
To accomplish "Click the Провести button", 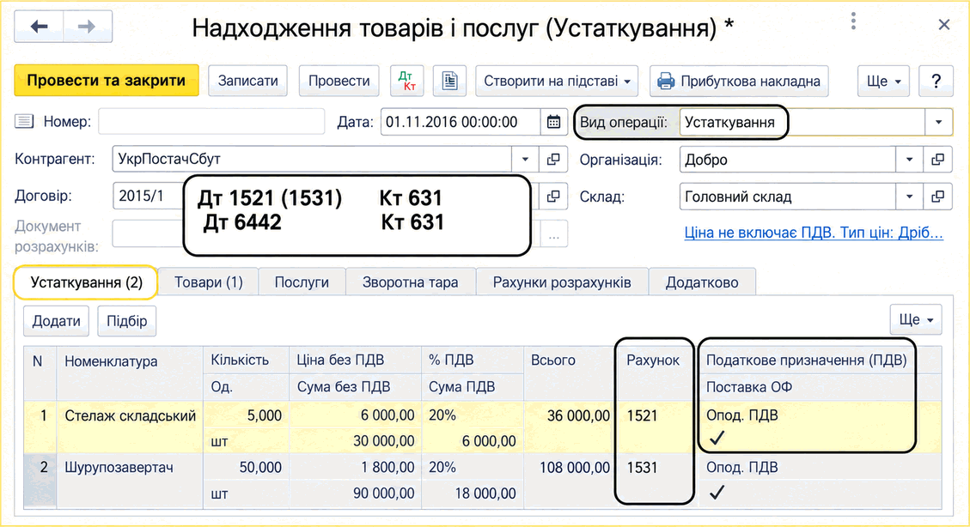I will click(x=339, y=81).
